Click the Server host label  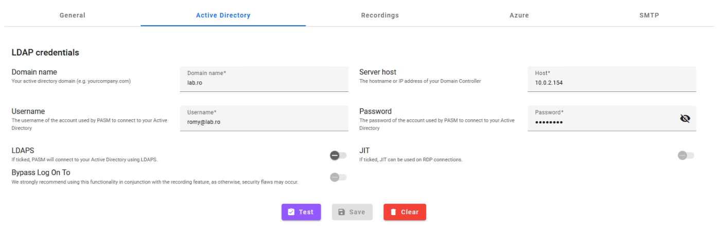378,72
